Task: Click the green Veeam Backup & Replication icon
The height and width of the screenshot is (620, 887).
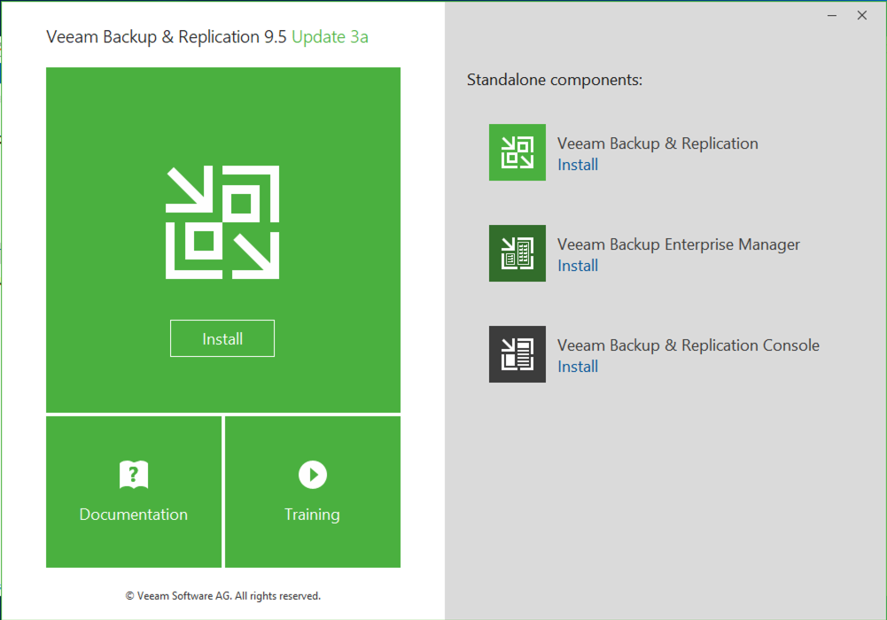Action: [x=517, y=152]
